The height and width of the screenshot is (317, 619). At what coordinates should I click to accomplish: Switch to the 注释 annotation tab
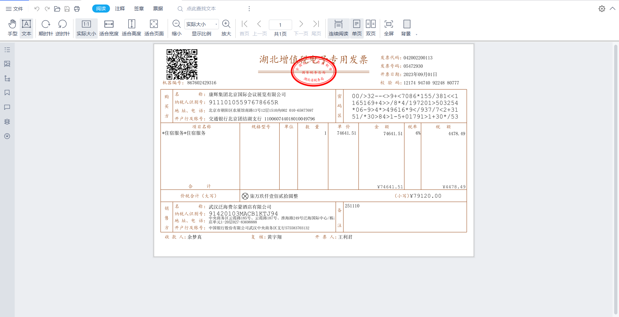(x=120, y=9)
